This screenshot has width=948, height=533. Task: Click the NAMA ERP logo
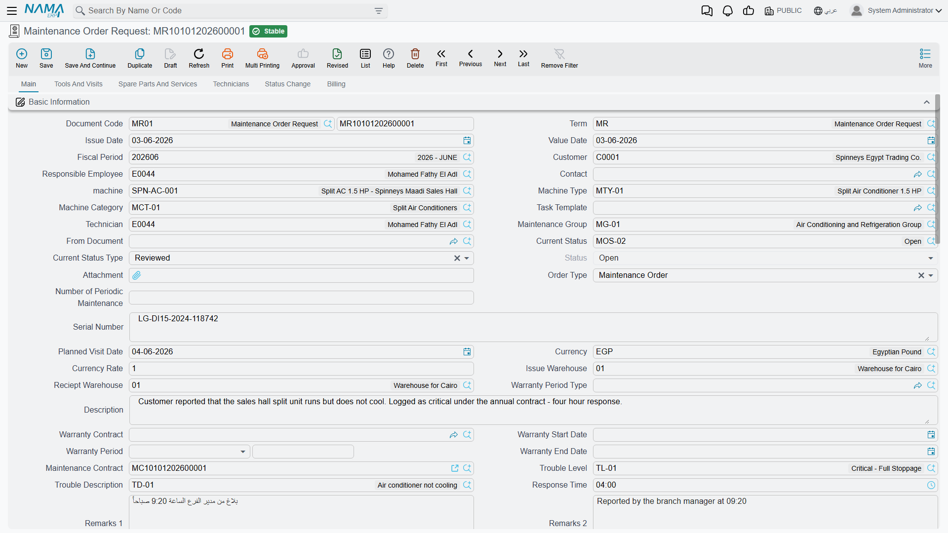[x=44, y=10]
